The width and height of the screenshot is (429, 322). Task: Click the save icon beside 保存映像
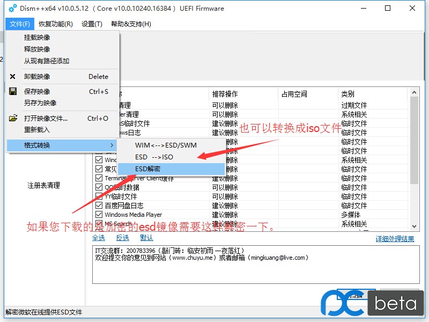(14, 91)
